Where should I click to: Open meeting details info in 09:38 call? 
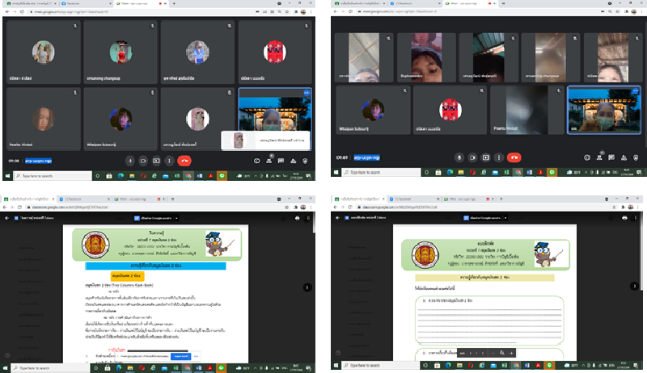pos(257,161)
